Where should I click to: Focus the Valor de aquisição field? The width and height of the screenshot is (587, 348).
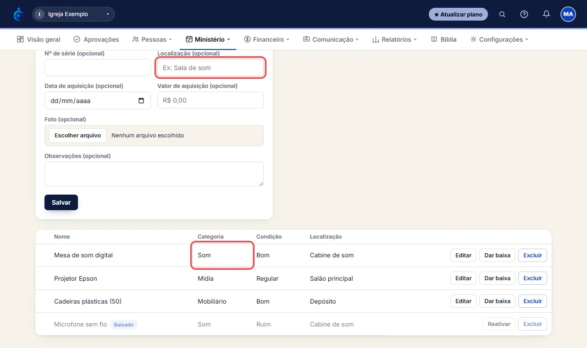coord(210,100)
